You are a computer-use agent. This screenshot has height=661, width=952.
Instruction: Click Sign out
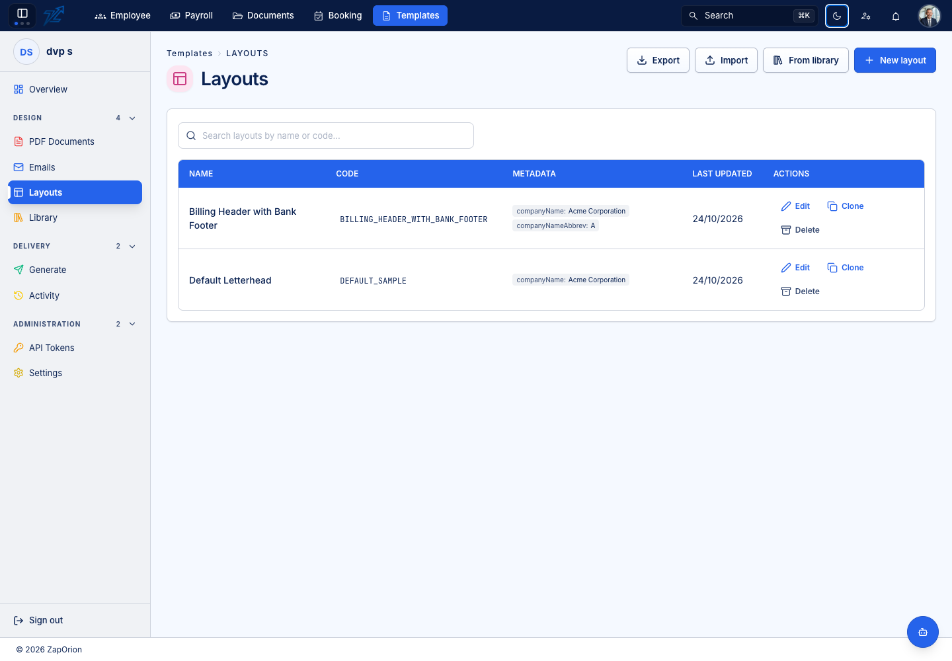point(38,621)
